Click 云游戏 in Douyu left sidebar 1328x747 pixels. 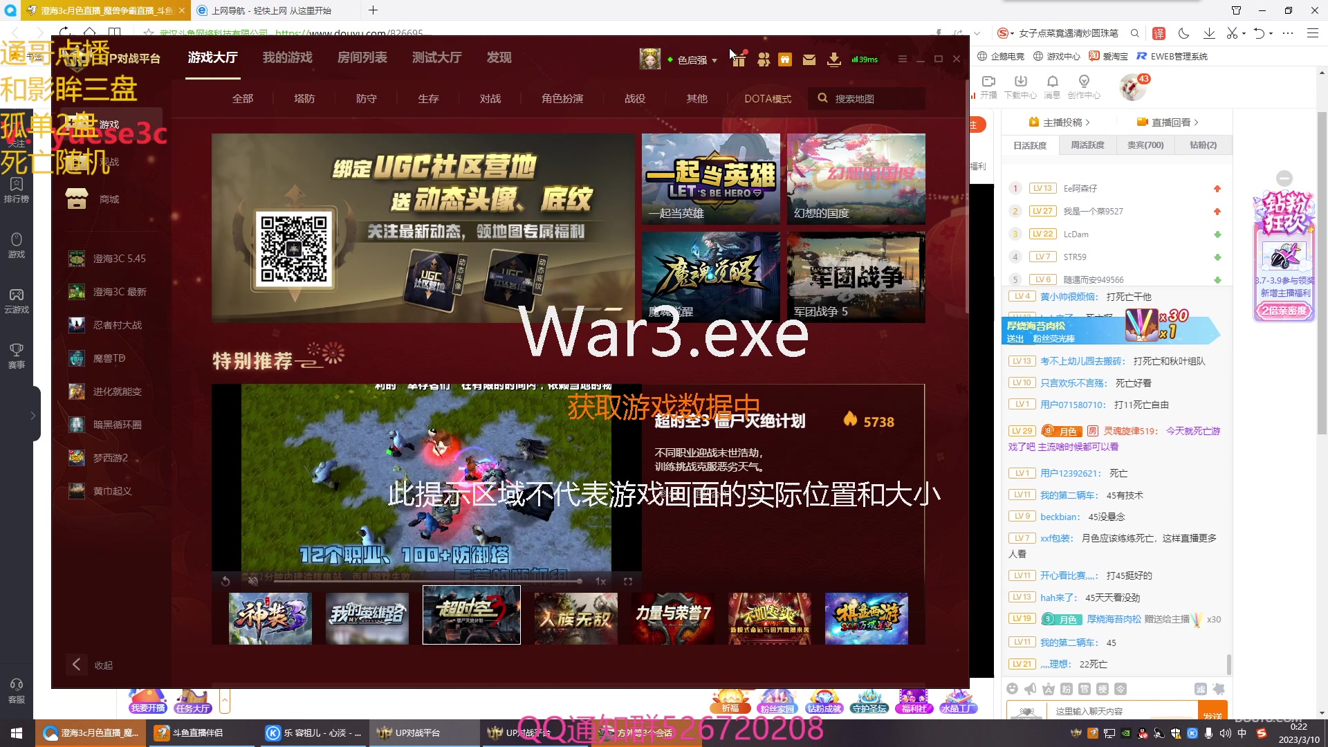tap(17, 301)
